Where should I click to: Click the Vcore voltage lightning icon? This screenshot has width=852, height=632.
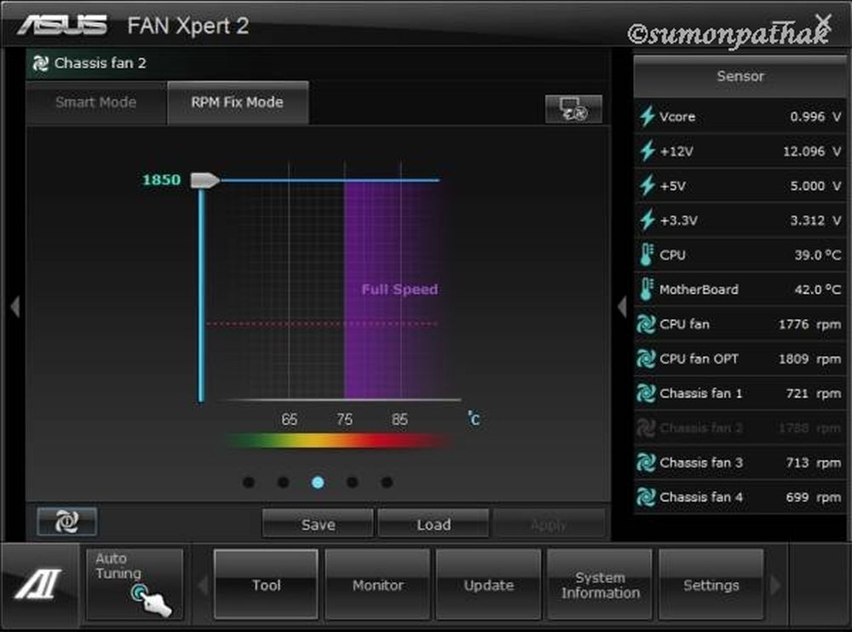(x=647, y=117)
